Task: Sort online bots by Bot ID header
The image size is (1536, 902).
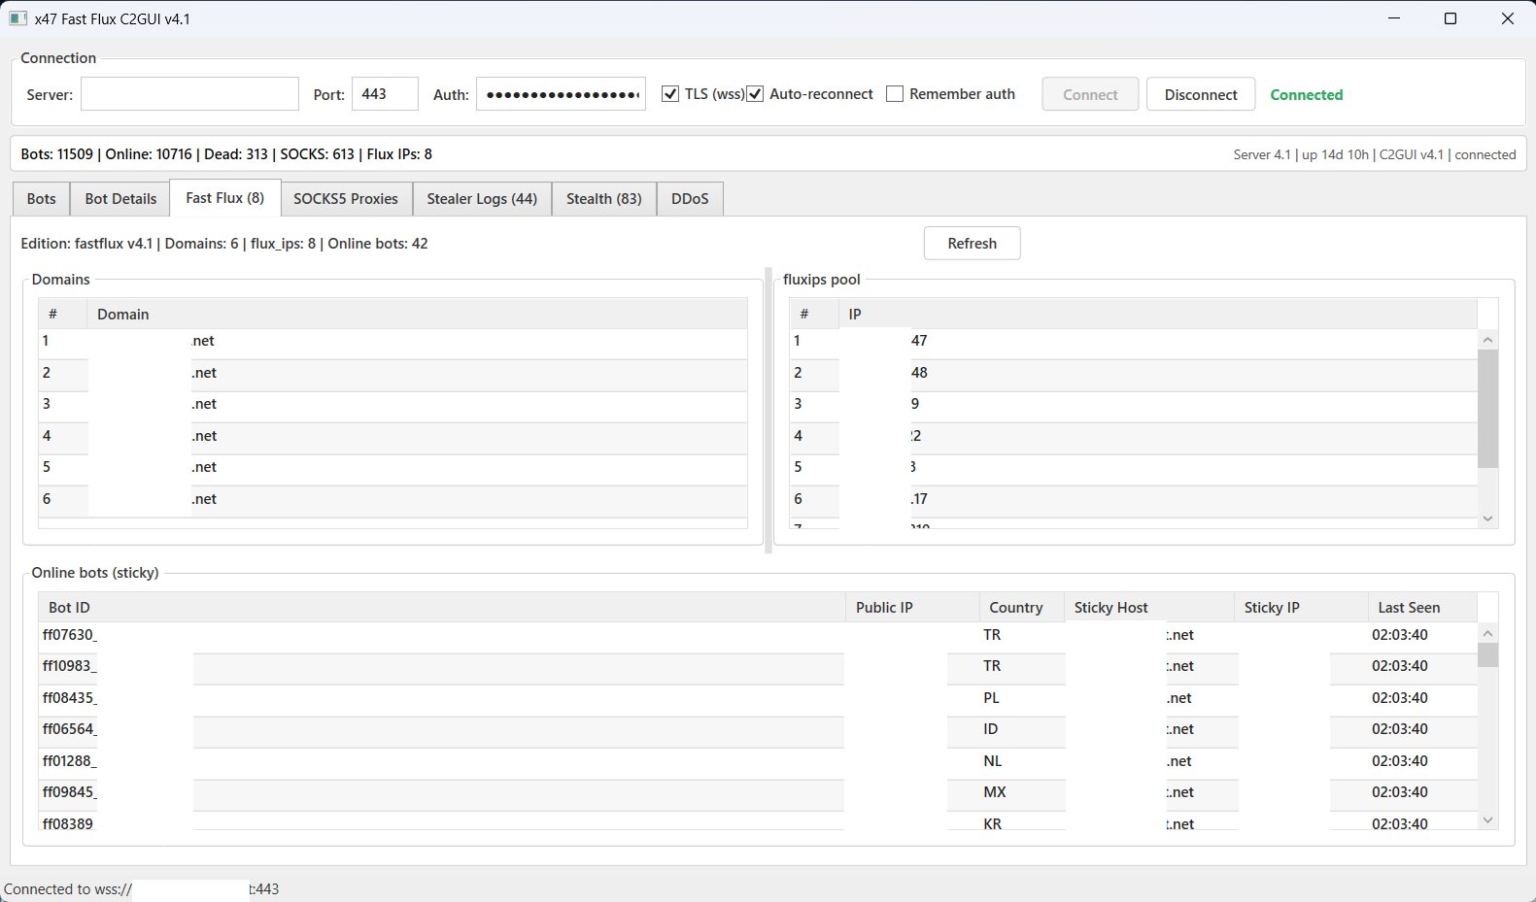Action: [x=442, y=608]
